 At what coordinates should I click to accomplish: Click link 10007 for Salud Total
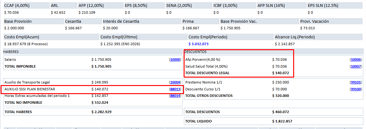[356, 66]
